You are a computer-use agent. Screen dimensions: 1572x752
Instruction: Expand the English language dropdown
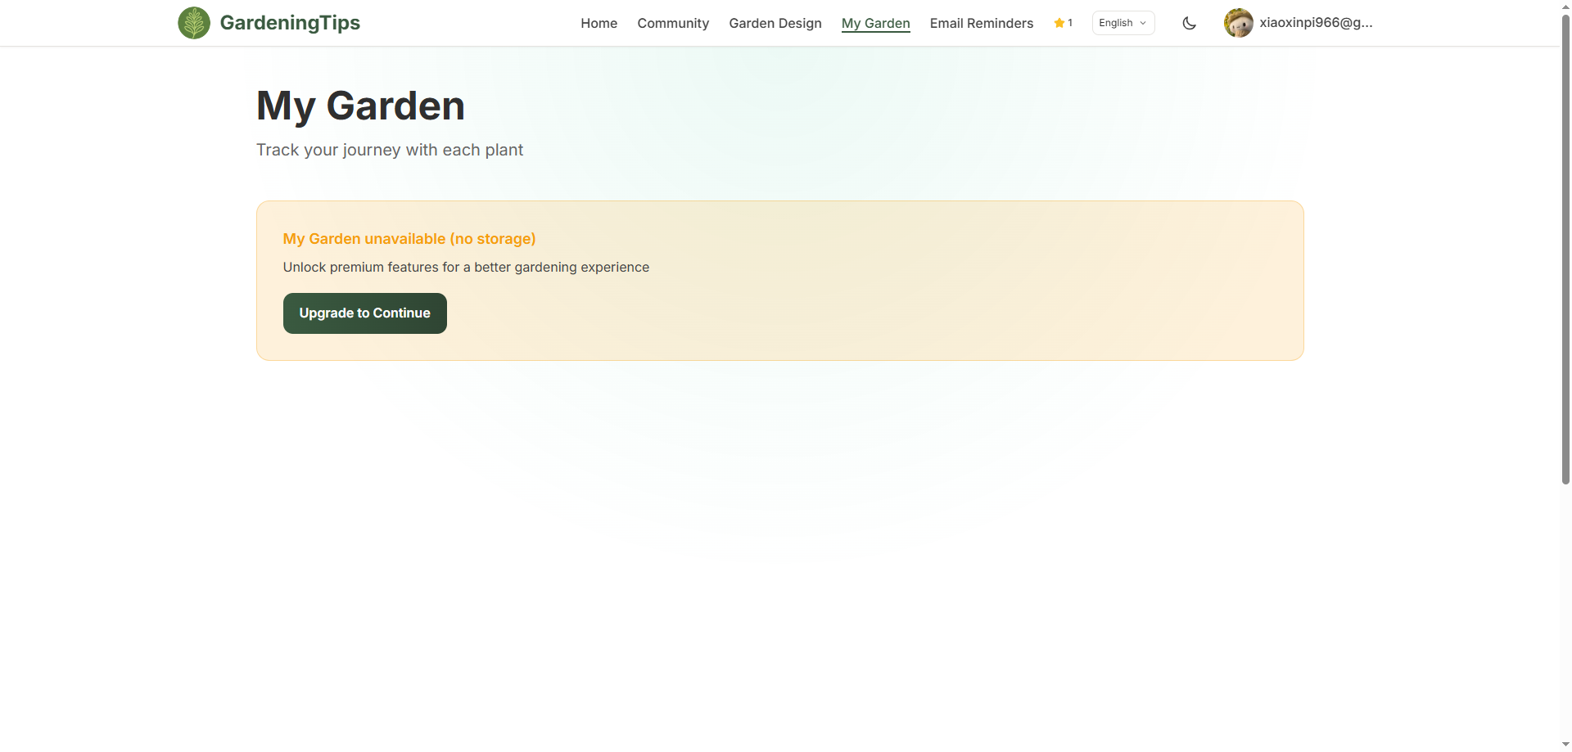[x=1123, y=23]
